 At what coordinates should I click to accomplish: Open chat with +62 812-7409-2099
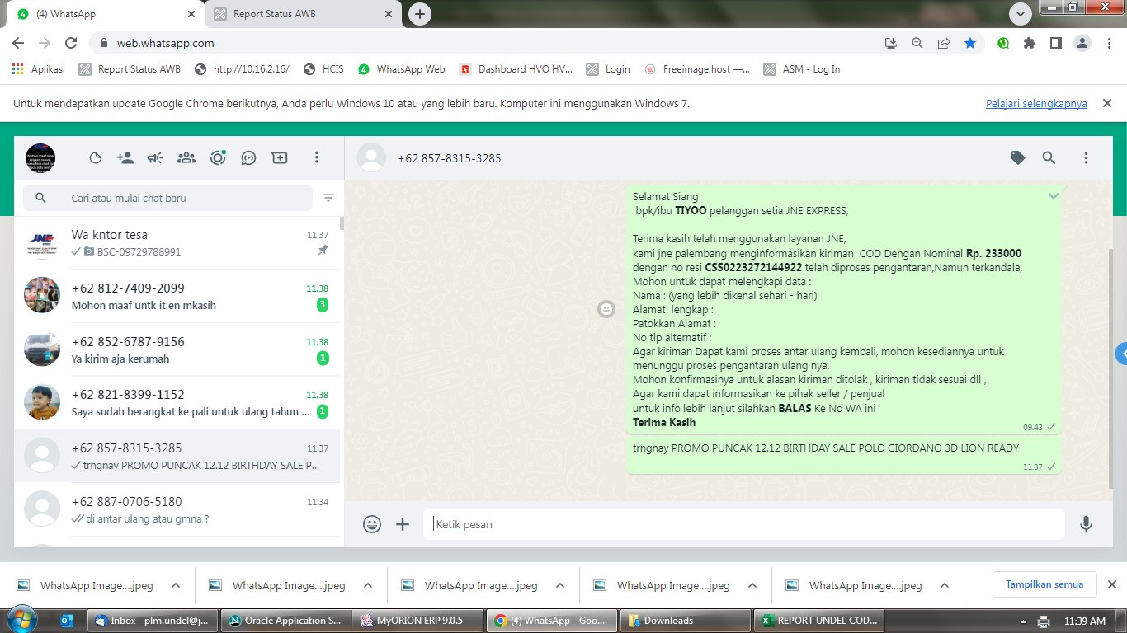coord(177,296)
